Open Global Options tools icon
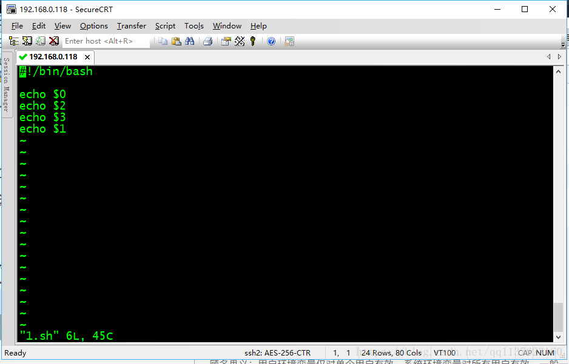 tap(240, 41)
